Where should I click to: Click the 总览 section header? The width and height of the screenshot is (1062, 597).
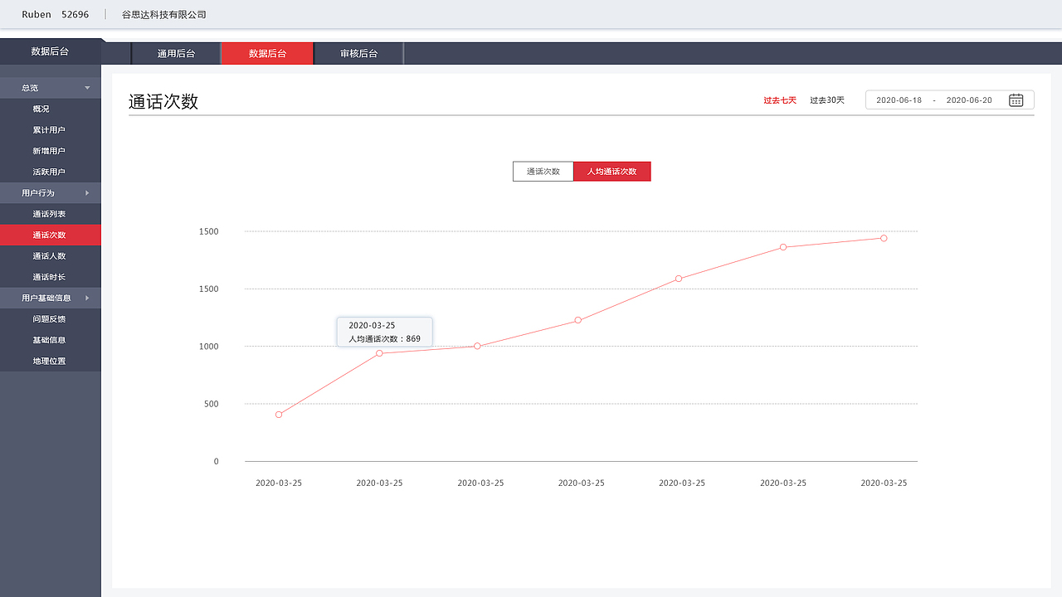pos(50,88)
